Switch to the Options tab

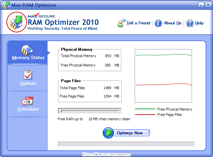click(27, 78)
